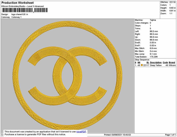The width and height of the screenshot is (177, 137).
Task: Click the Stitches value 22119
Action: pyautogui.click(x=173, y=2)
